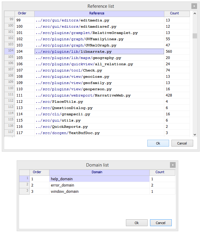Select the QuestionDialog.py reference
This screenshot has width=203, height=233.
(x=99, y=108)
